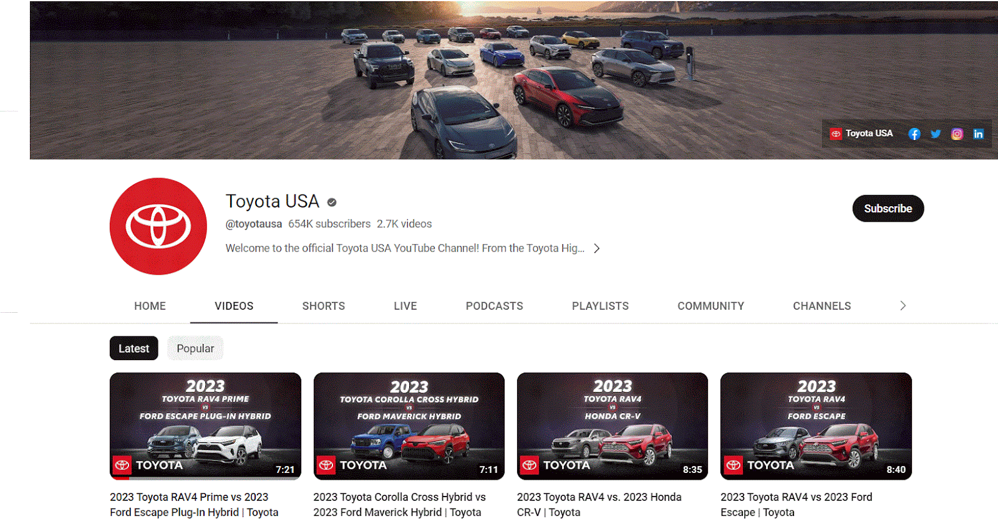Open the Twitter link in the banner
This screenshot has width=998, height=524.
(x=936, y=134)
